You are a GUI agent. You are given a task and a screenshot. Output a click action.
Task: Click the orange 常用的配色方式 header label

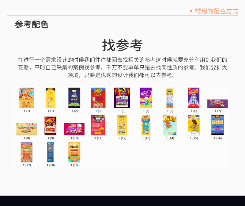[x=217, y=11]
